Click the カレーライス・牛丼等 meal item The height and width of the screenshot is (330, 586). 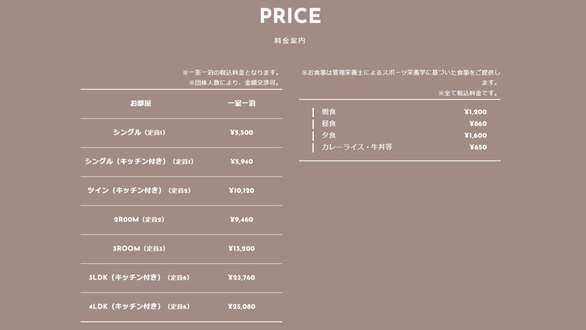pyautogui.click(x=357, y=147)
